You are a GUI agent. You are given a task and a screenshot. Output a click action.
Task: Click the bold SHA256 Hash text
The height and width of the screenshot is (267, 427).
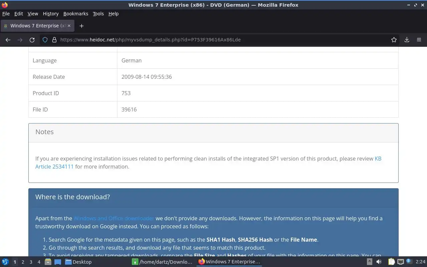pyautogui.click(x=255, y=240)
